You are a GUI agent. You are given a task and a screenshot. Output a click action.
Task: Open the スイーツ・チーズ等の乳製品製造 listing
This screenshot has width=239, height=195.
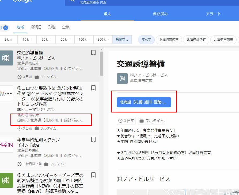50,183
